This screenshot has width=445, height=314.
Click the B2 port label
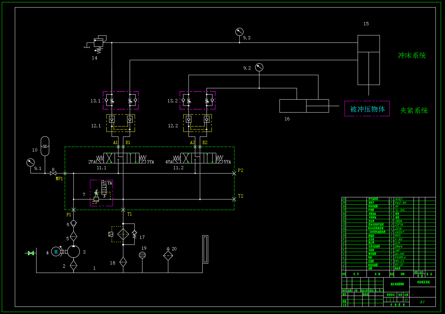click(x=205, y=142)
